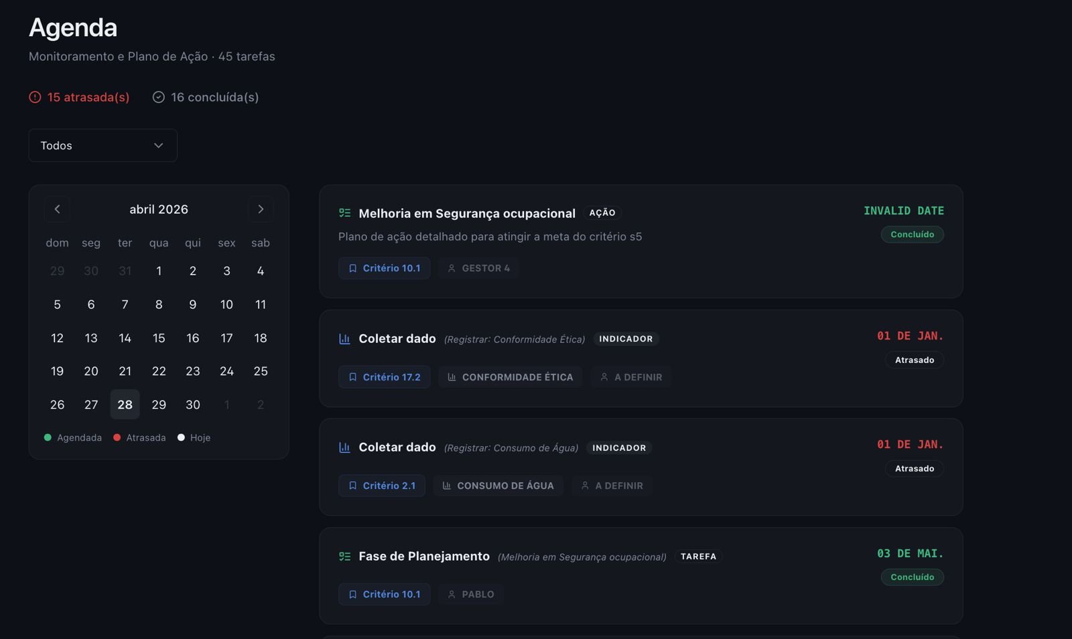The image size is (1072, 639).
Task: Click Concluído status on Fase de Planejamento card
Action: 912,577
